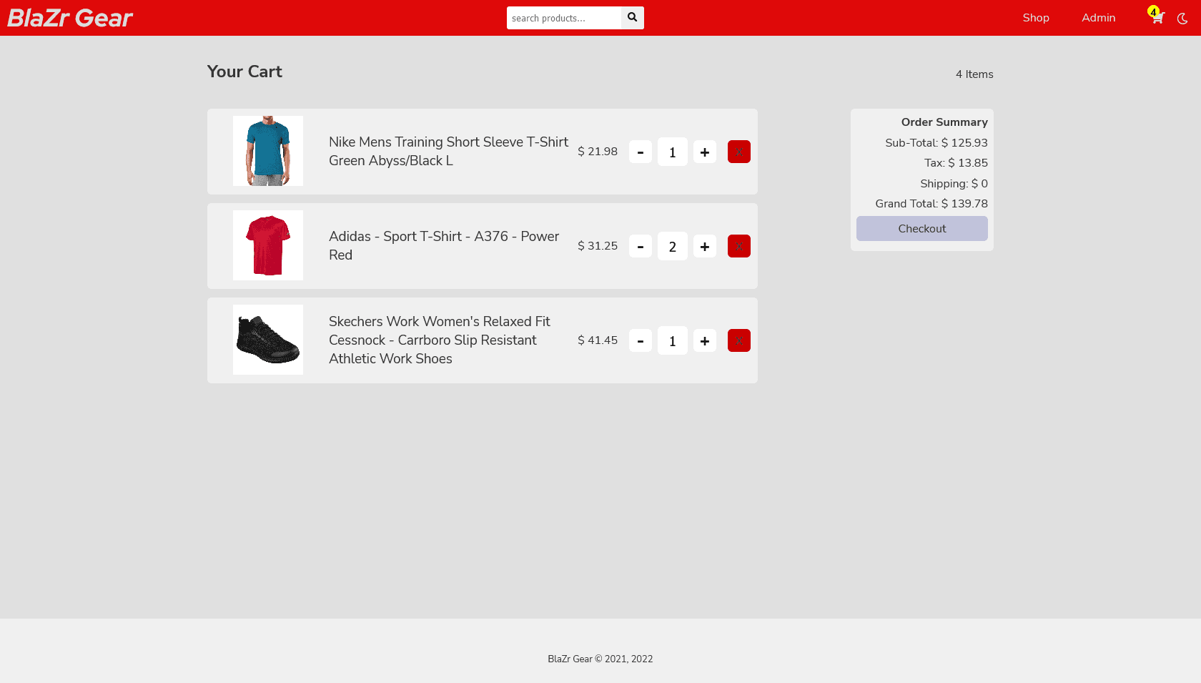The height and width of the screenshot is (683, 1201).
Task: Increase quantity of Skechers Work Shoes
Action: pyautogui.click(x=705, y=340)
